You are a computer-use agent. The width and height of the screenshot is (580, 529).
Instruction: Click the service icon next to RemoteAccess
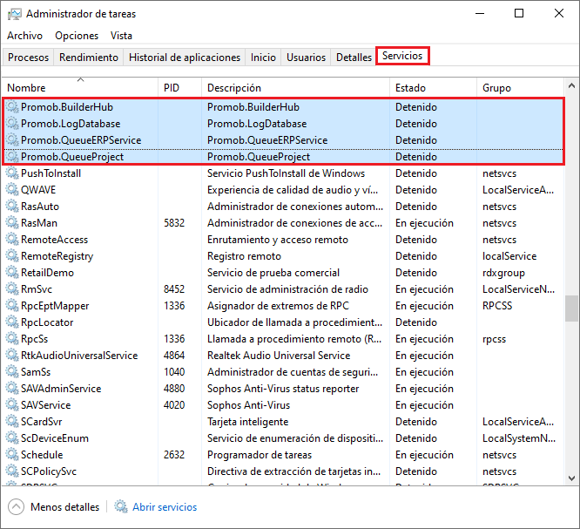click(x=12, y=240)
